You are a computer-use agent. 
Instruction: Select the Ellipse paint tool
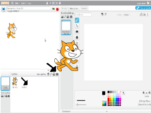point(77,37)
